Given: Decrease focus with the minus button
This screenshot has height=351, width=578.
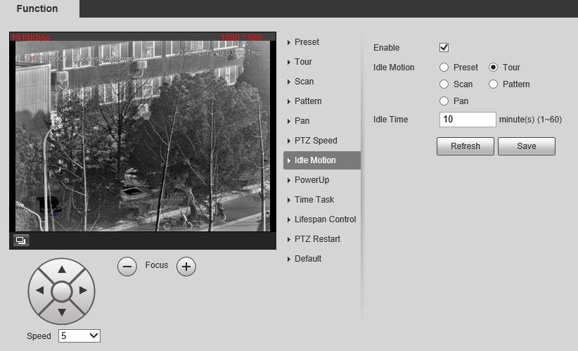Looking at the screenshot, I should (127, 267).
